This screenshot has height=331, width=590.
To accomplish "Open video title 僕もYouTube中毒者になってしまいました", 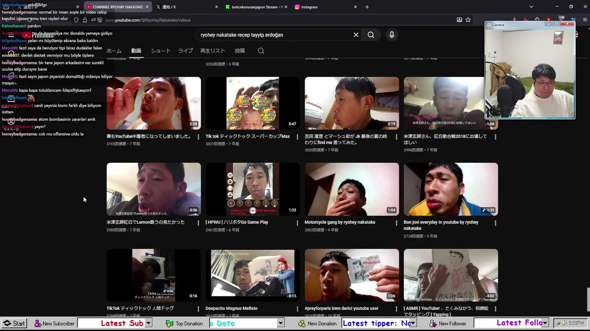I will 148,137.
